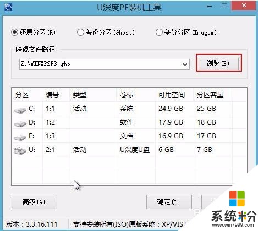Select the E: drive icon
258x231 pixels.
click(x=20, y=137)
